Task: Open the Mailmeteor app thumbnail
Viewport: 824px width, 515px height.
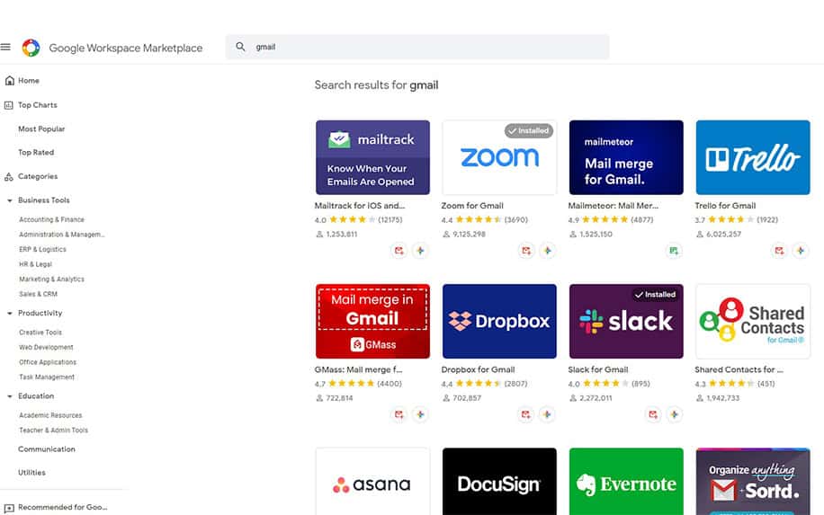Action: pos(626,157)
